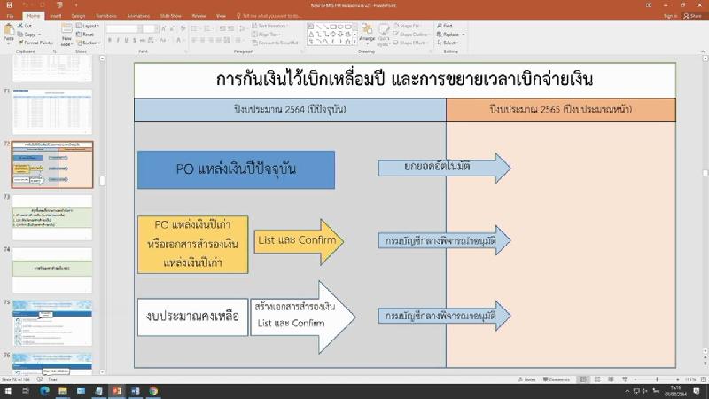Expand the Layout dropdown
Viewport: 709px width, 399px height.
coord(89,26)
